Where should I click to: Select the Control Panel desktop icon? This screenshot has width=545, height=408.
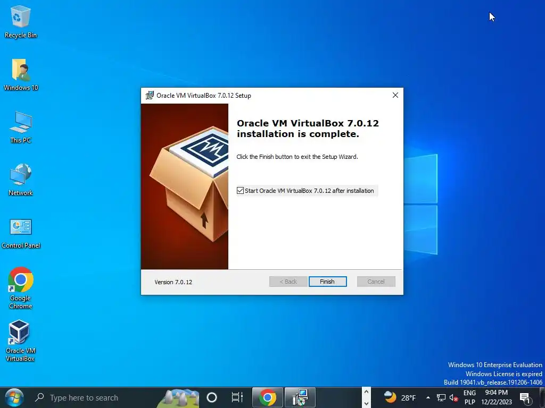click(x=21, y=233)
